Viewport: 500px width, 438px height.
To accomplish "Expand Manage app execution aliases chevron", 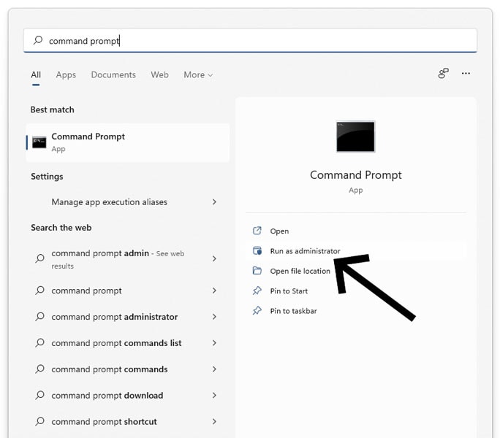I will (214, 202).
